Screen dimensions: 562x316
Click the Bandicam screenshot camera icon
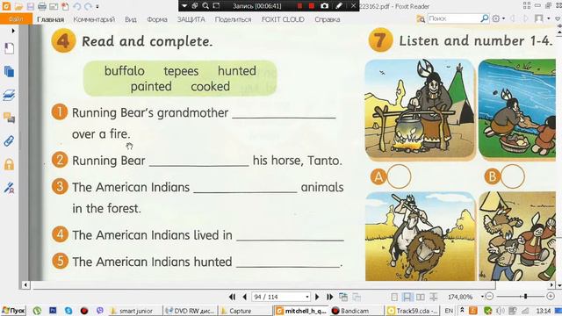click(324, 6)
